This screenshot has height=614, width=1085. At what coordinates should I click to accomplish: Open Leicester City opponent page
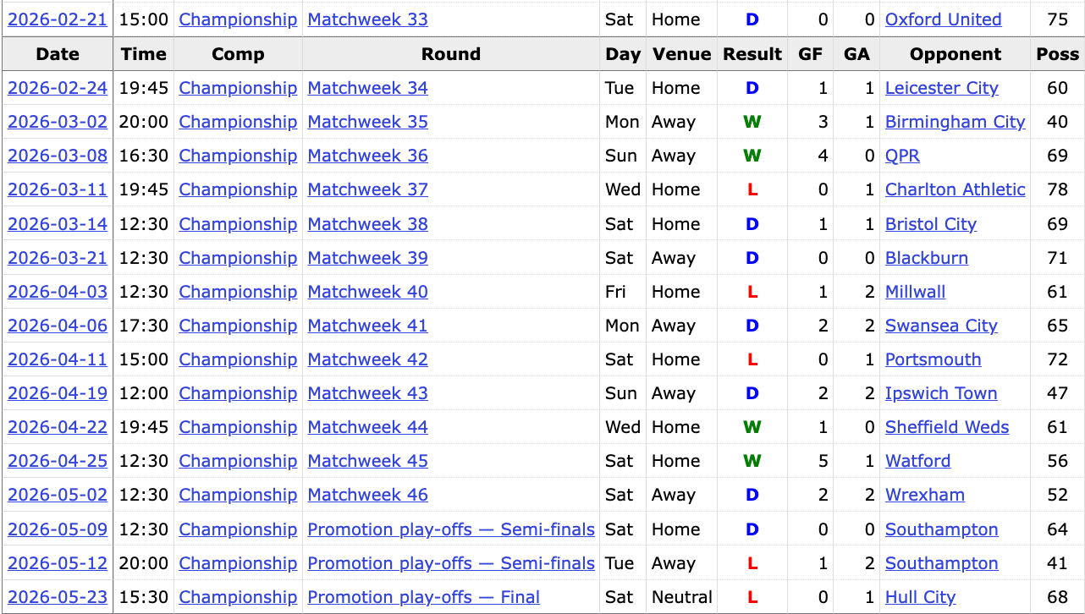pos(941,88)
